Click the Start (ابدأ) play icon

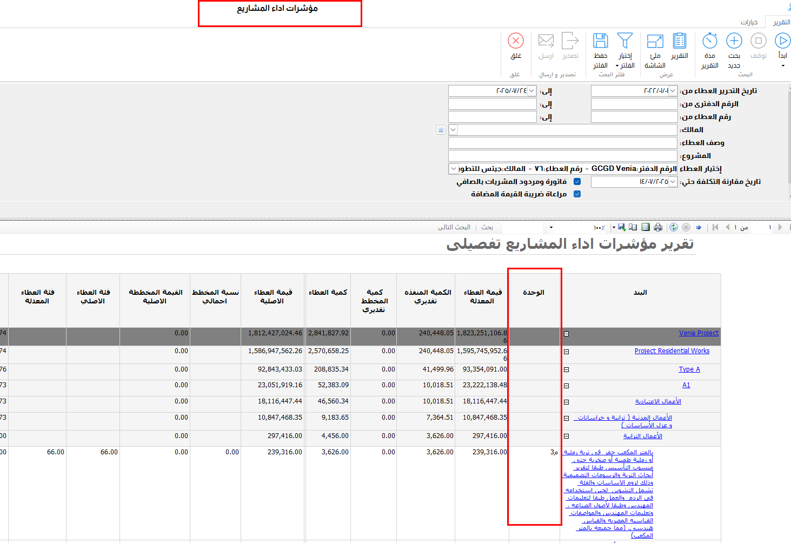tap(782, 41)
